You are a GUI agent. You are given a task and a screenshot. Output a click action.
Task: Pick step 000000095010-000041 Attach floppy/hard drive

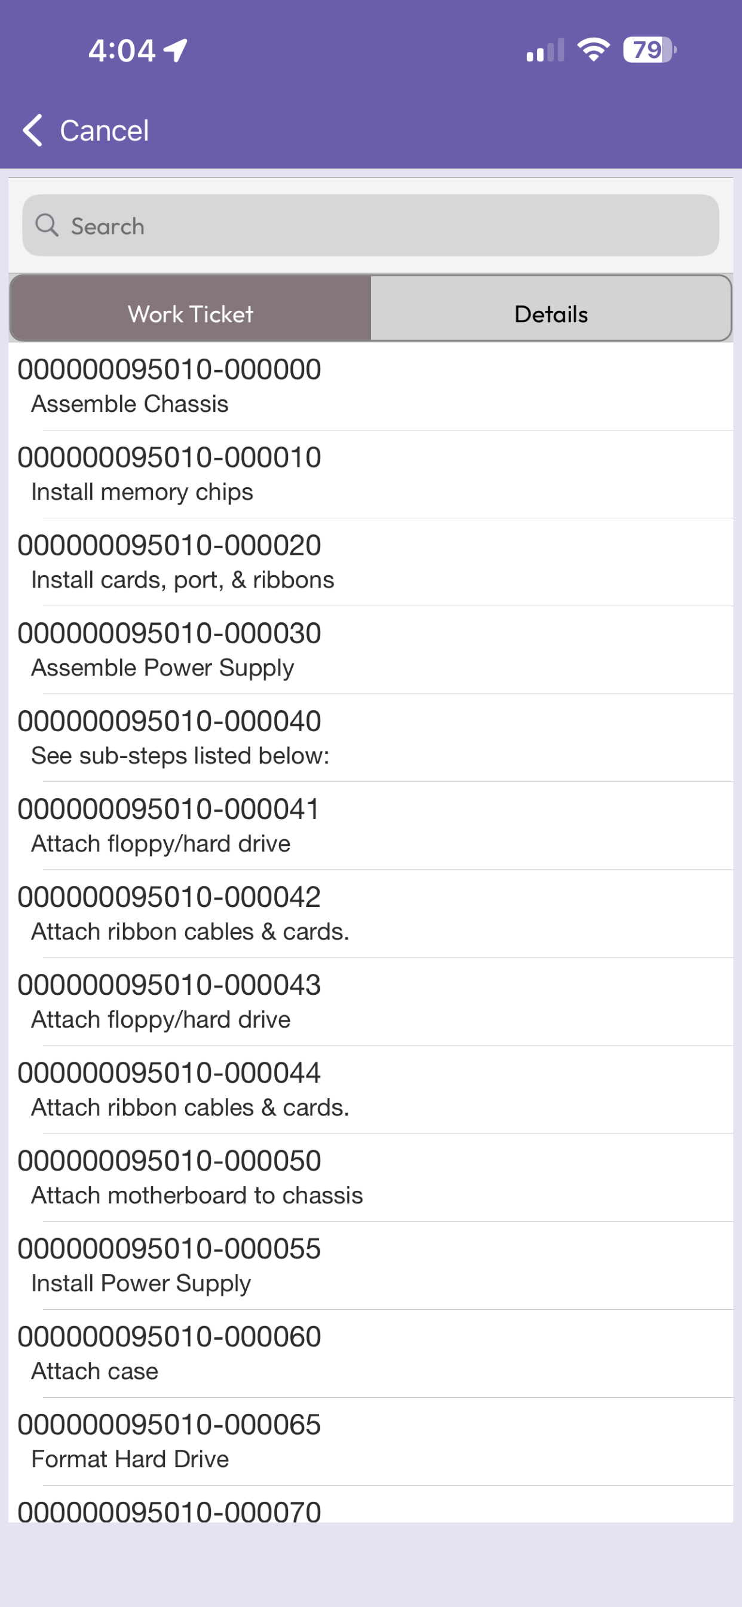(x=371, y=826)
